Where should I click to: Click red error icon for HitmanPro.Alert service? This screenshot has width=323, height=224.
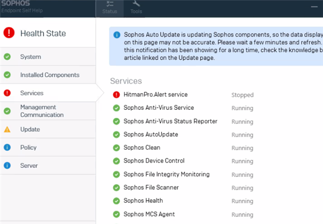[x=116, y=95]
